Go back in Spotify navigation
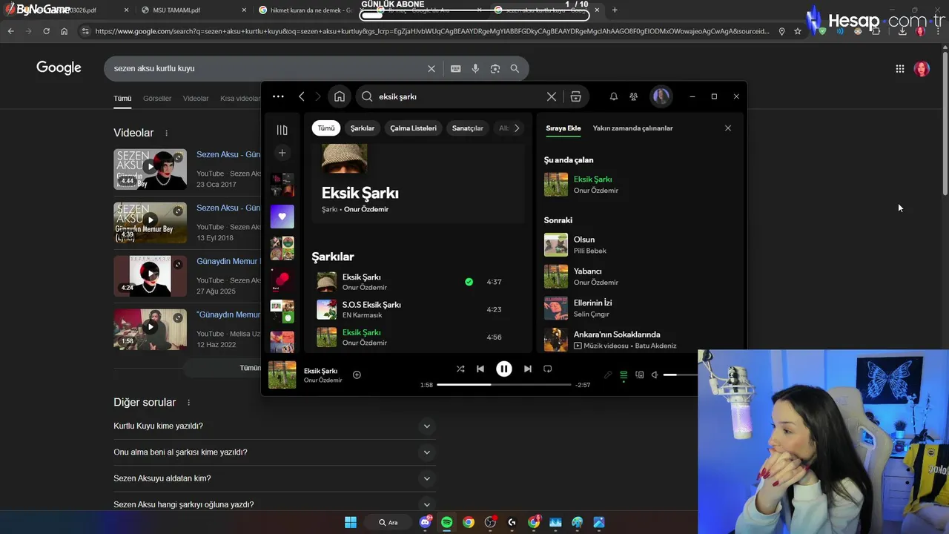This screenshot has height=534, width=949. [302, 96]
